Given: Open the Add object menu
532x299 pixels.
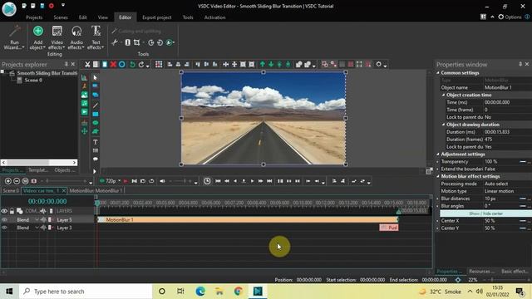Looking at the screenshot, I should coord(37,37).
